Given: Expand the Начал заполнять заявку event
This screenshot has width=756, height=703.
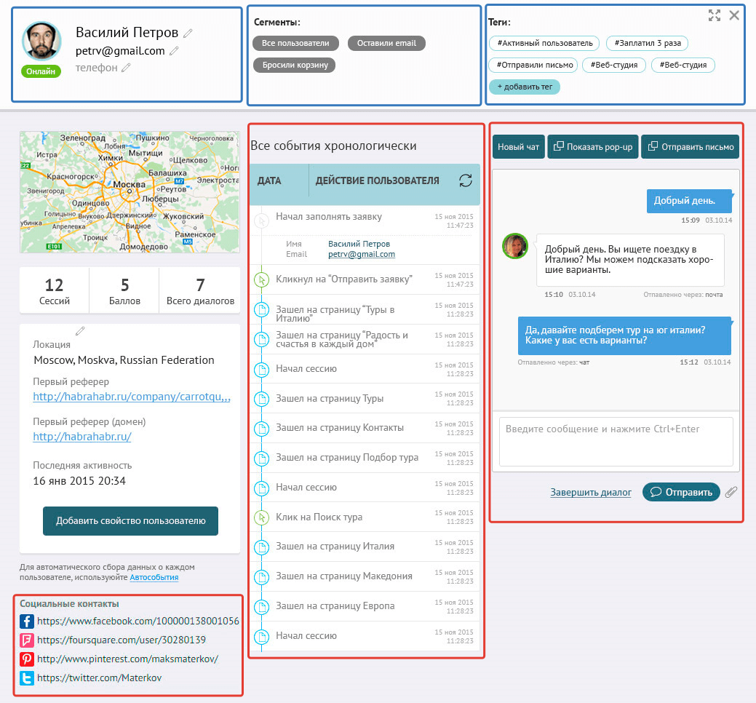Looking at the screenshot, I should click(x=328, y=217).
